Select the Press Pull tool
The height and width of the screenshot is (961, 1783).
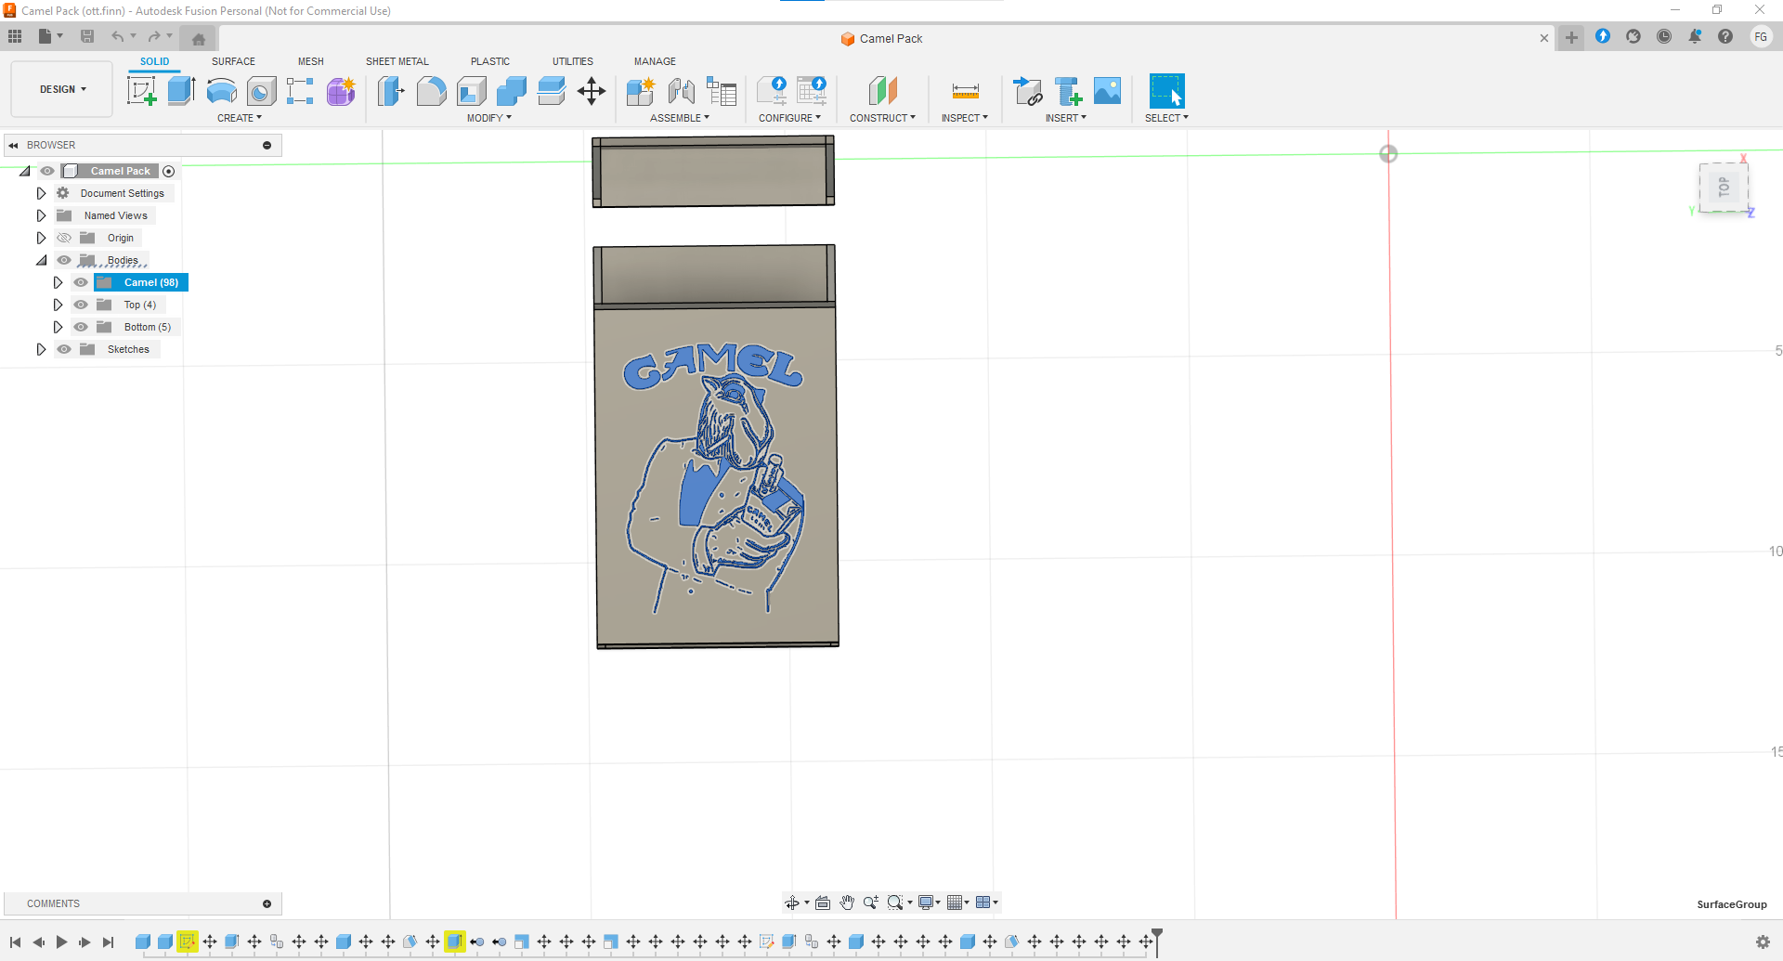[391, 91]
